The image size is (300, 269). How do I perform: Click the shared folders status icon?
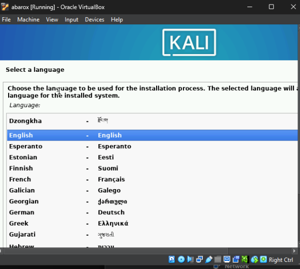218,259
